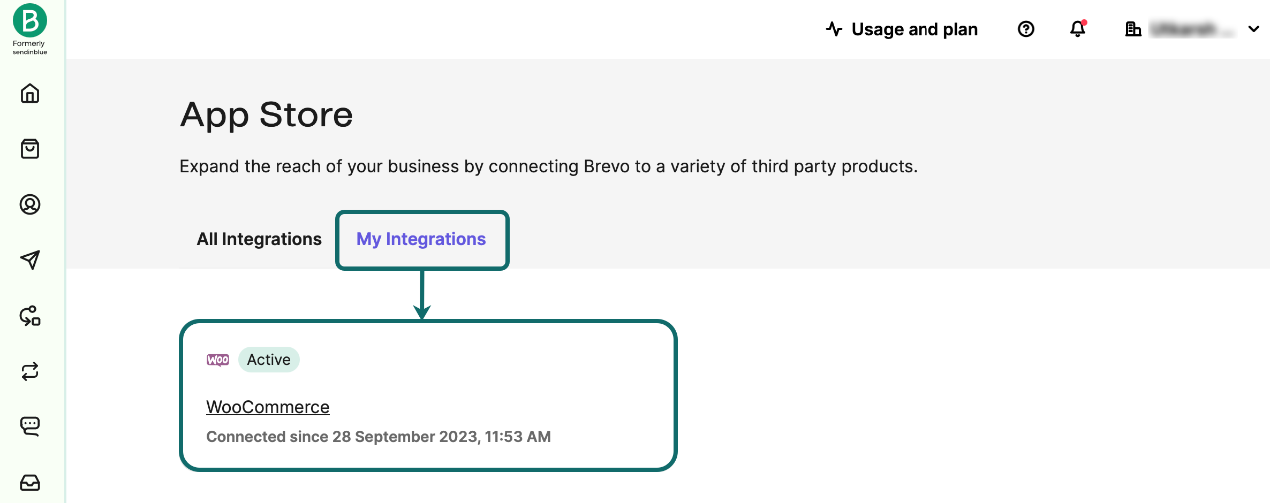Click the Brevo home icon in the sidebar
Screen dimensions: 1270x503
[x=31, y=94]
